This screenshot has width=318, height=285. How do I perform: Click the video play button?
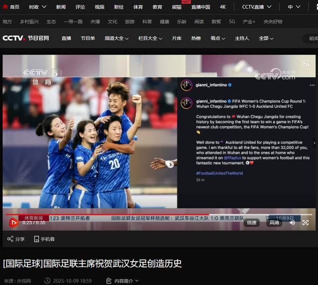(13, 222)
